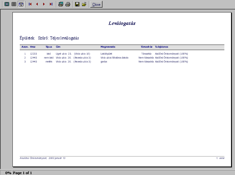Click the 'Page 1 of 1' status entry
This screenshot has height=175, width=235.
coord(22,173)
